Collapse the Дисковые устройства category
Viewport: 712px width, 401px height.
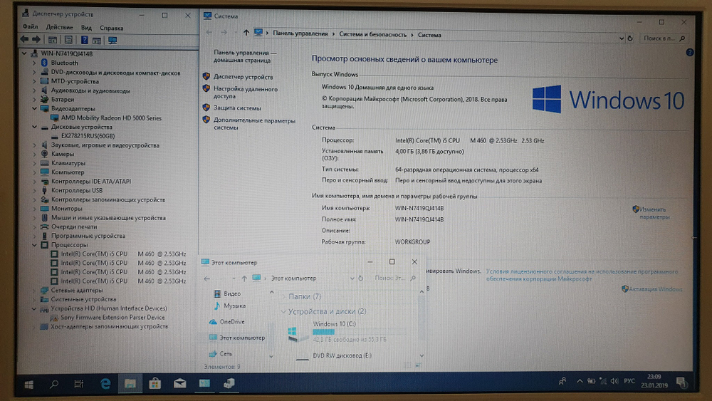coord(34,127)
